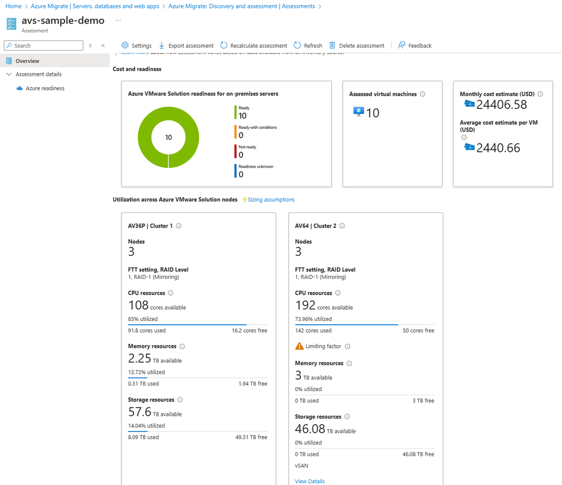Go to Home breadcrumb link
The image size is (562, 485).
click(14, 6)
